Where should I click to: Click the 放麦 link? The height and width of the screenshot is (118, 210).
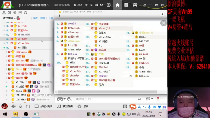35,18
